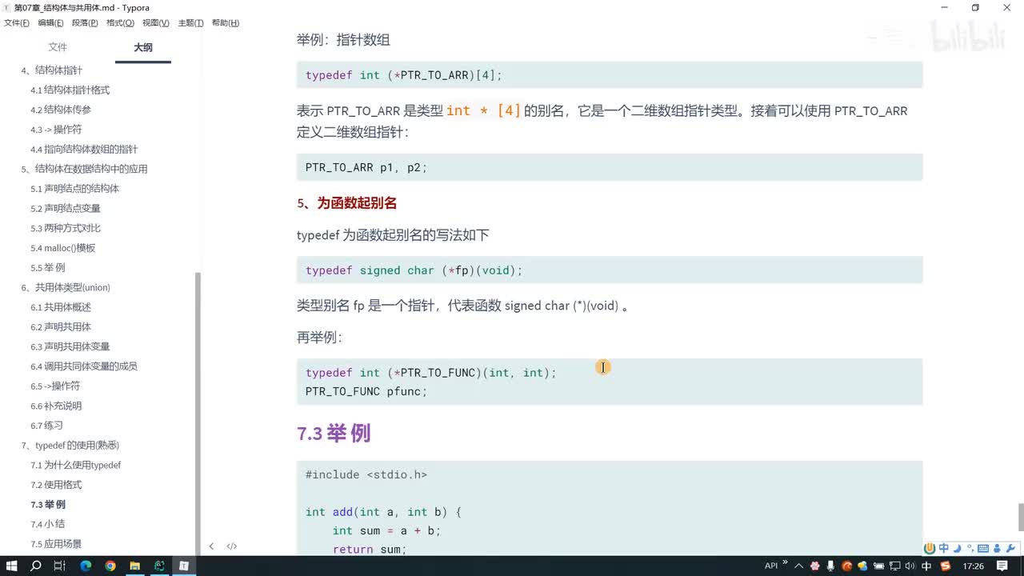Show the calendar from the 17:26 clock
1024x576 pixels.
tap(974, 566)
